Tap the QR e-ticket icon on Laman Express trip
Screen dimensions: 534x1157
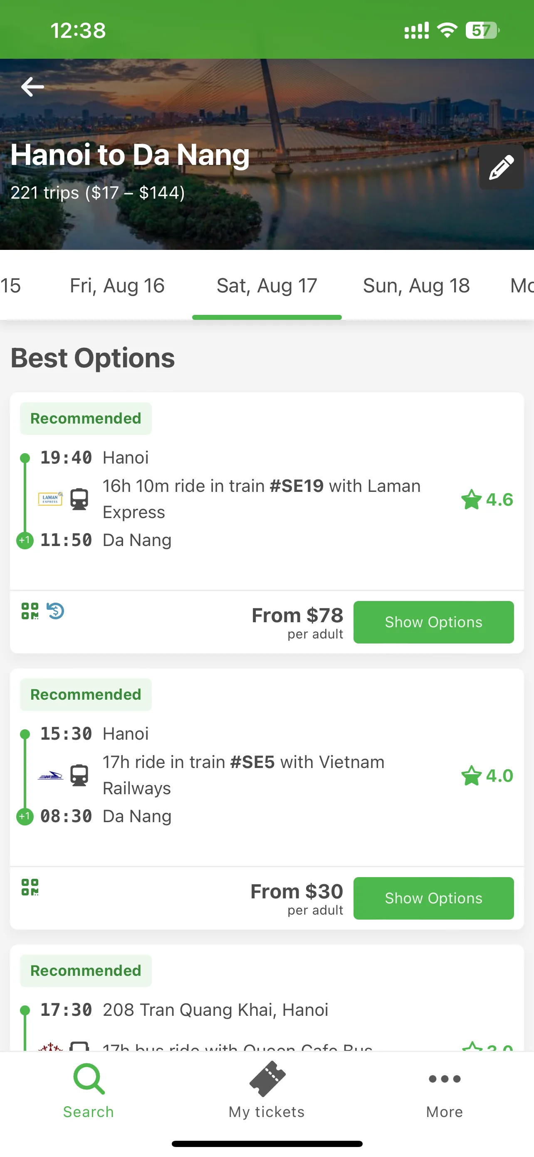point(30,611)
